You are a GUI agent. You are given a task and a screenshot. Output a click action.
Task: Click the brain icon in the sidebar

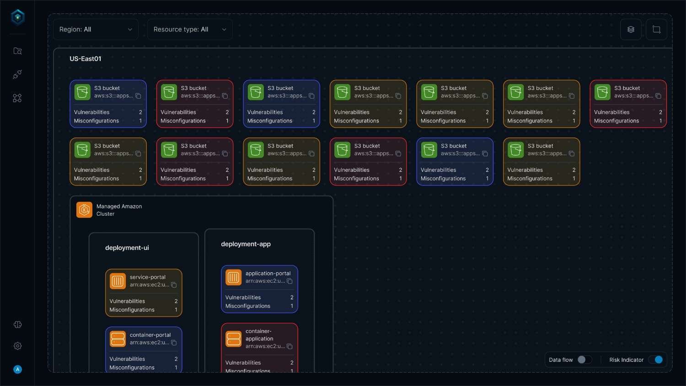pyautogui.click(x=17, y=324)
